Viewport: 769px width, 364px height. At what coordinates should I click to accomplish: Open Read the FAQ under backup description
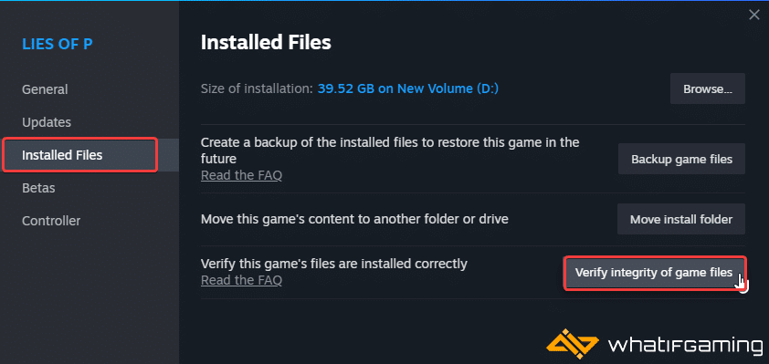point(241,175)
